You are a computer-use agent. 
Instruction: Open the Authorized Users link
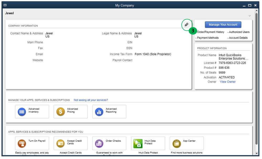pos(239,32)
